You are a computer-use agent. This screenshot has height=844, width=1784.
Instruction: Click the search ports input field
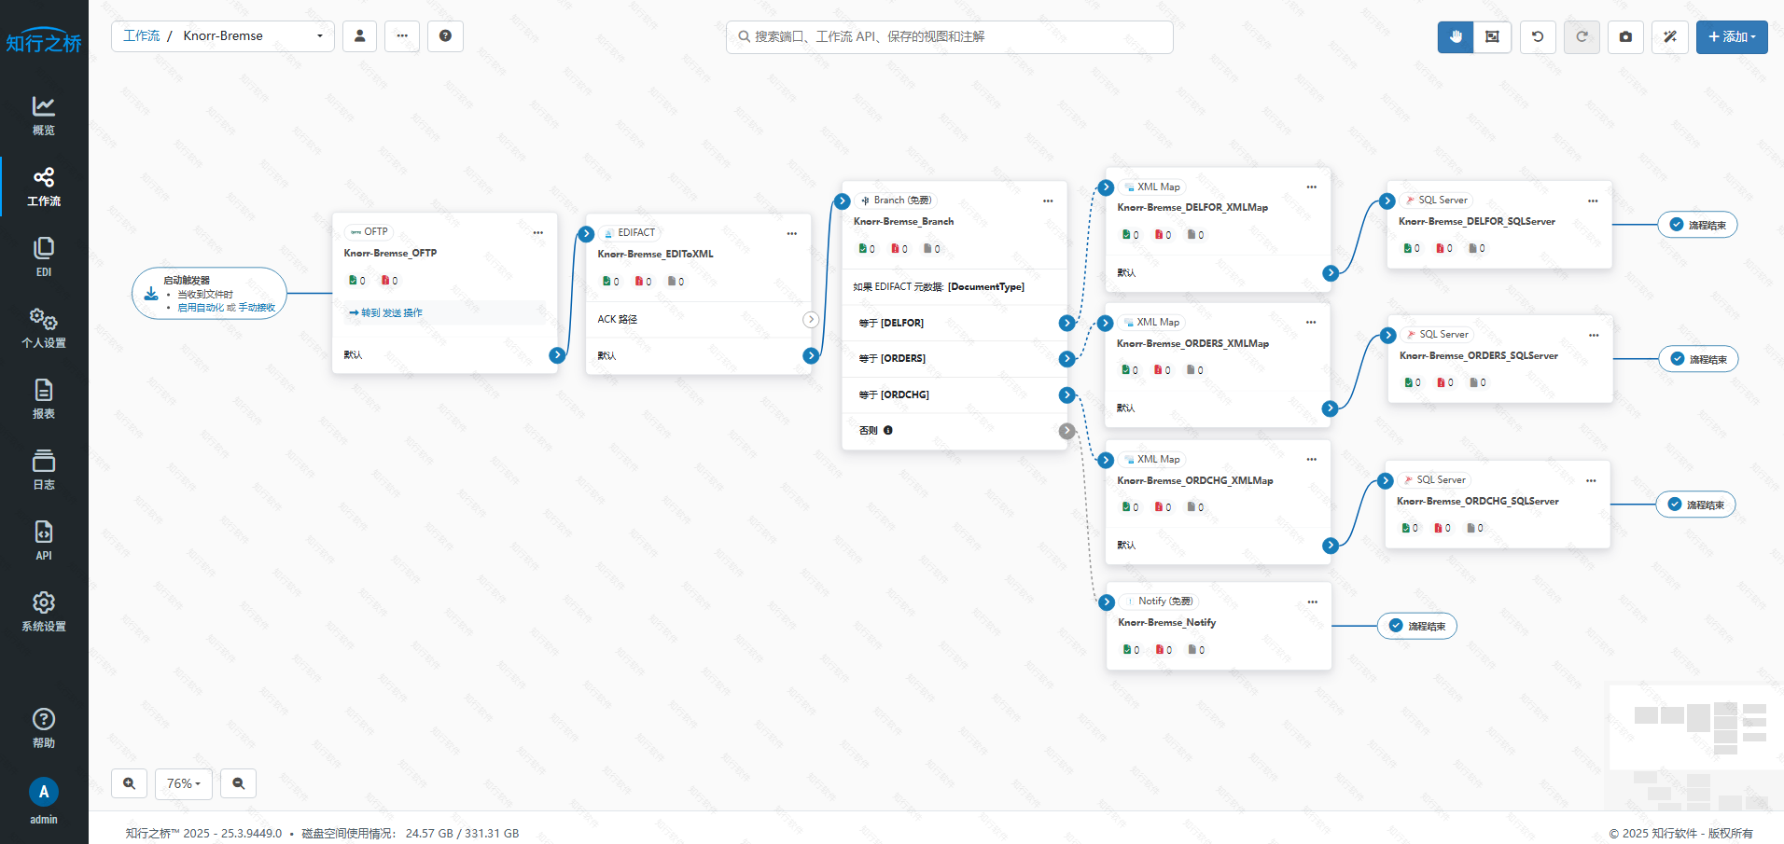(x=950, y=36)
